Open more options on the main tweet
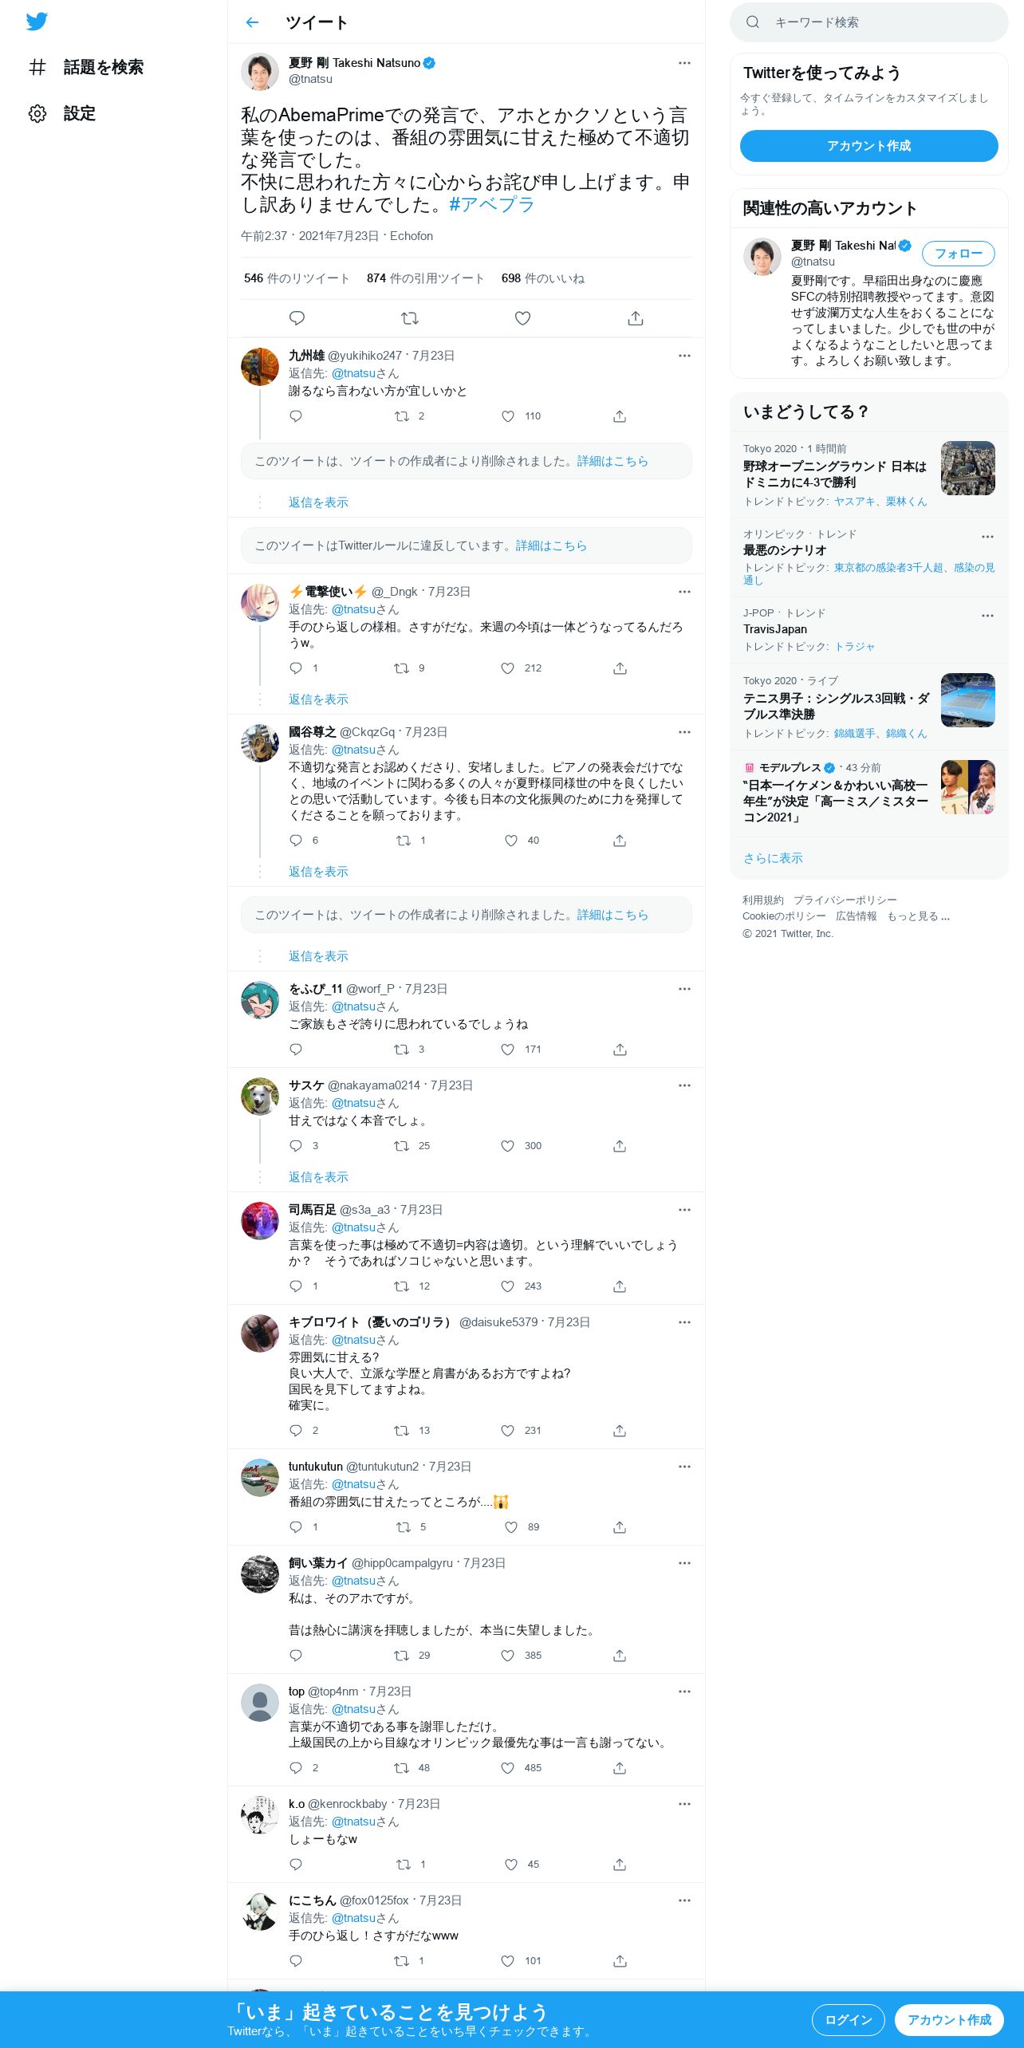 coord(684,63)
